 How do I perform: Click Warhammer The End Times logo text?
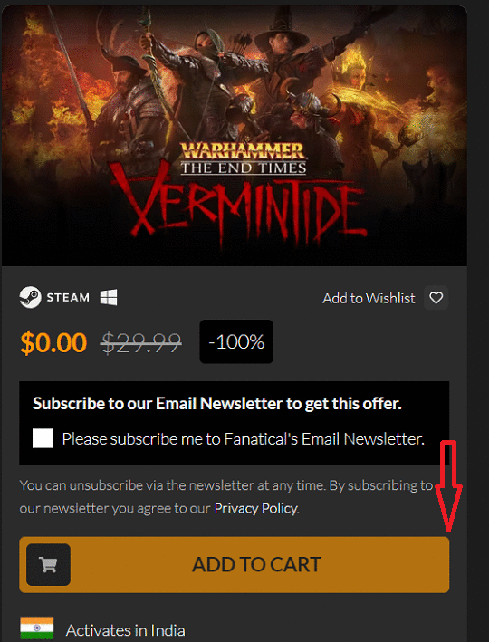click(244, 158)
